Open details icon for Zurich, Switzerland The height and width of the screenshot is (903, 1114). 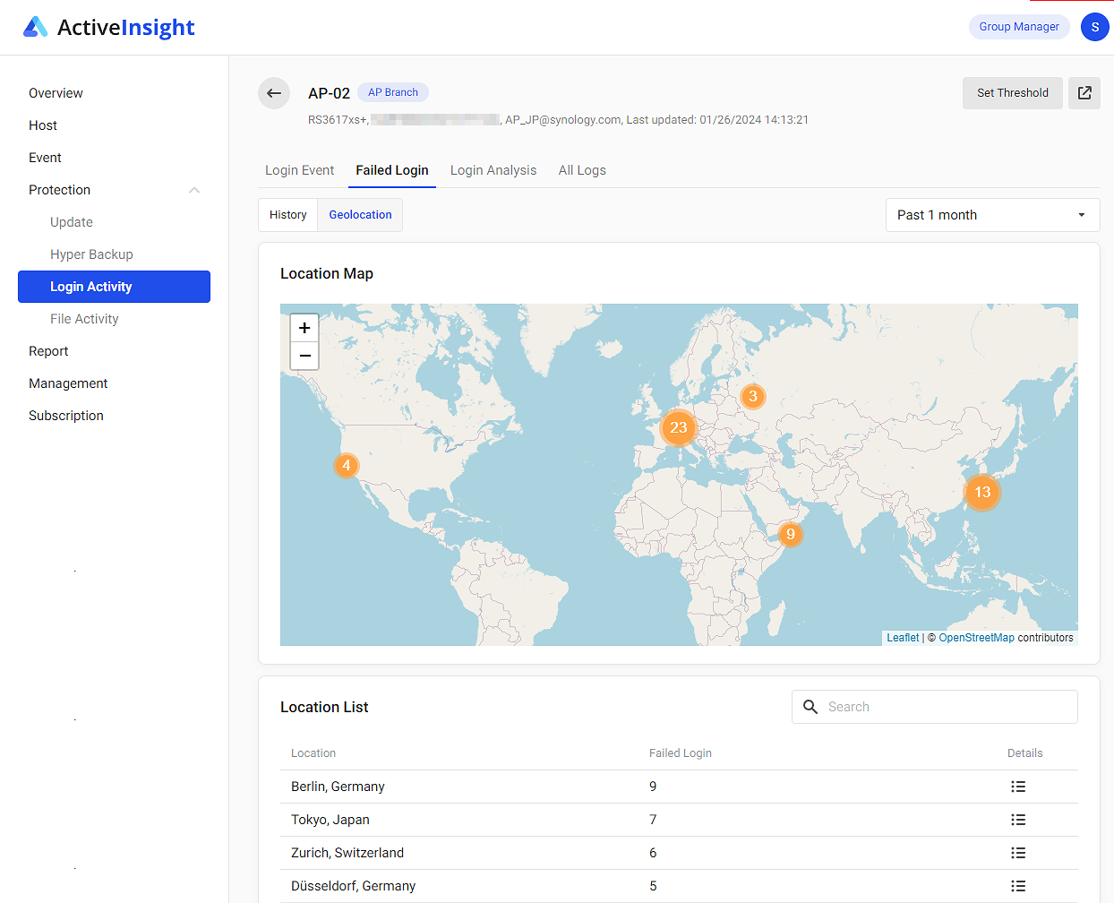coord(1018,853)
